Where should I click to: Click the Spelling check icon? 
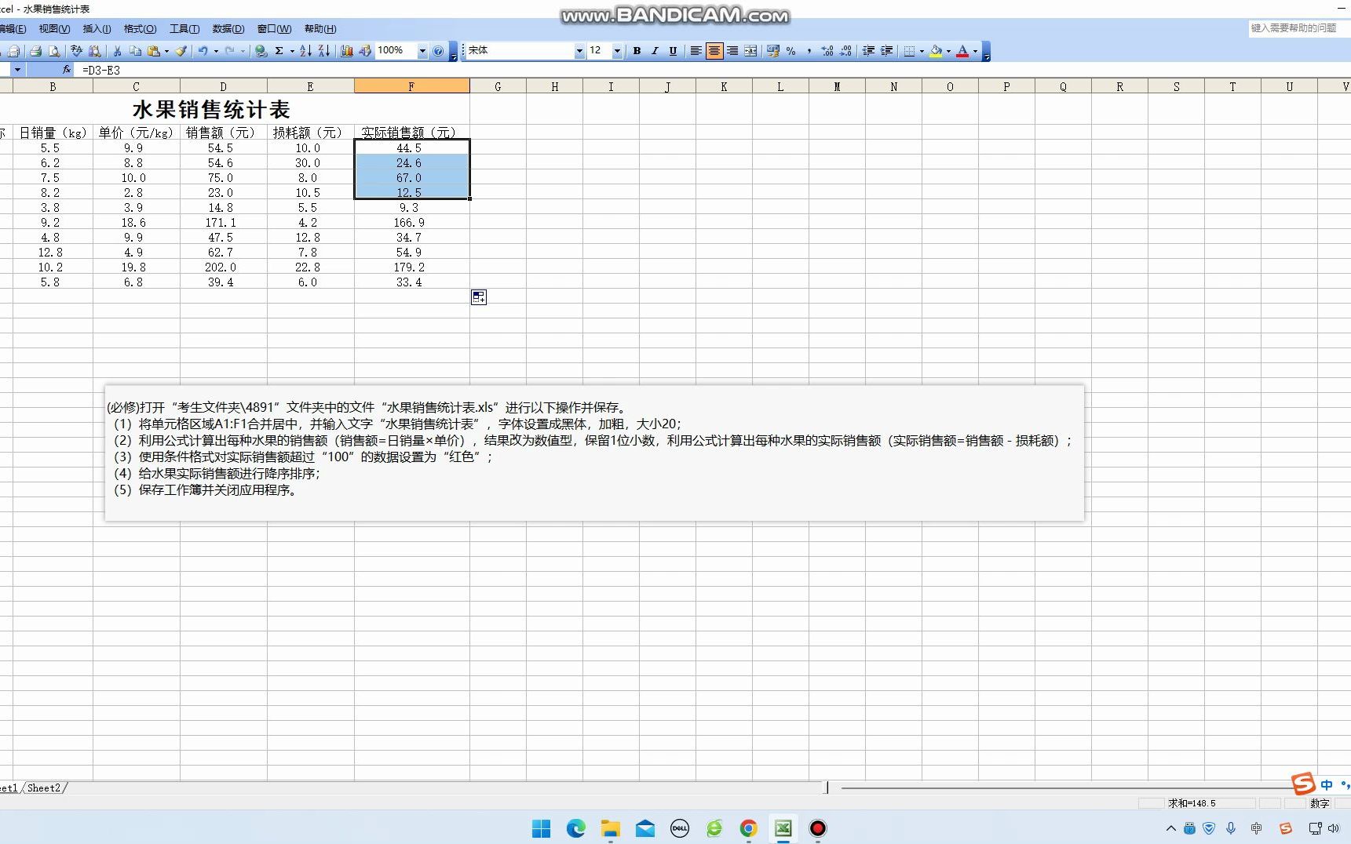click(76, 51)
